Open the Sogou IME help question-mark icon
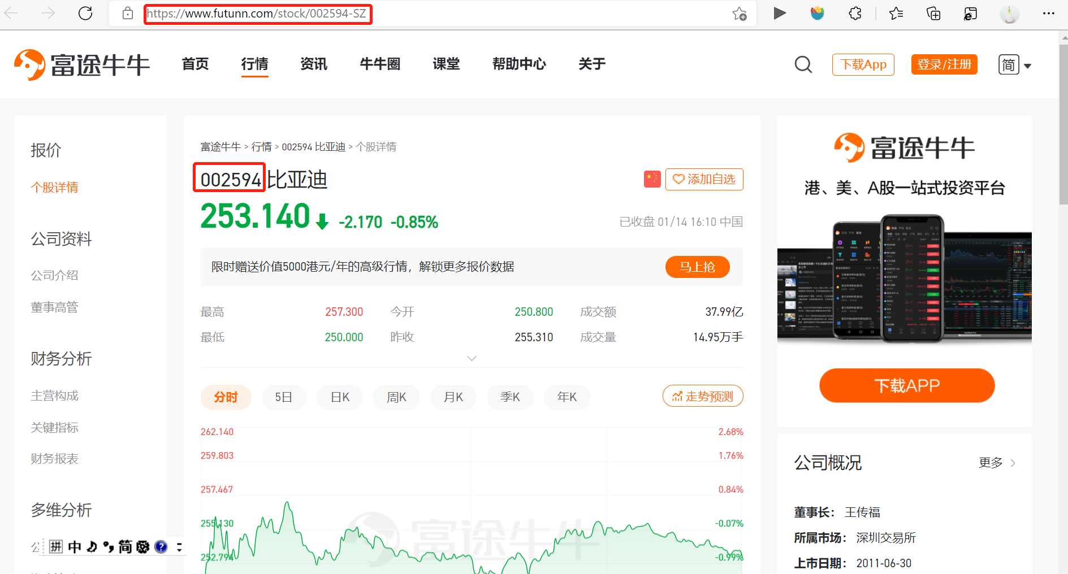This screenshot has height=574, width=1068. 161,546
